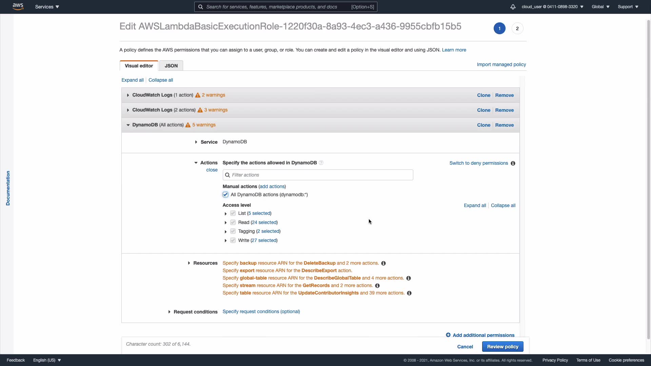The height and width of the screenshot is (366, 651).
Task: Uncheck All DynamoDB actions checkbox
Action: coord(225,195)
